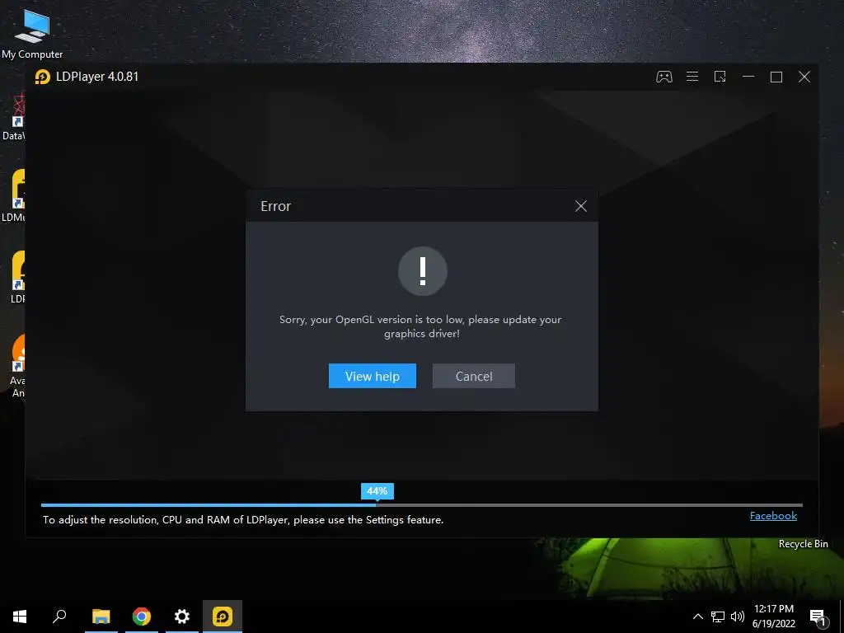Open the LDMultiPlayer desktop shortcut
Viewport: 844px width, 633px height.
15,196
